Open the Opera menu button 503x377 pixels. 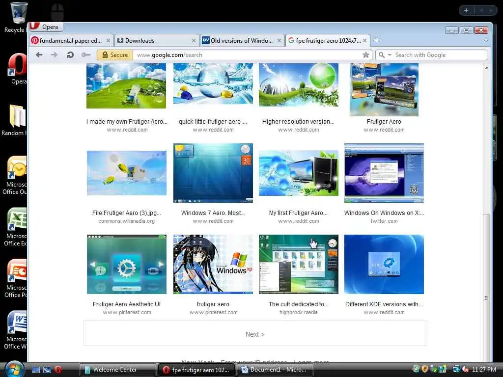[x=46, y=27]
